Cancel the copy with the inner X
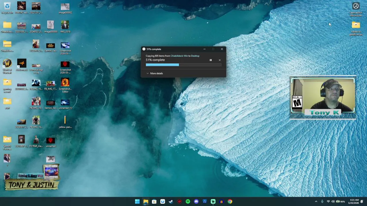 220,60
